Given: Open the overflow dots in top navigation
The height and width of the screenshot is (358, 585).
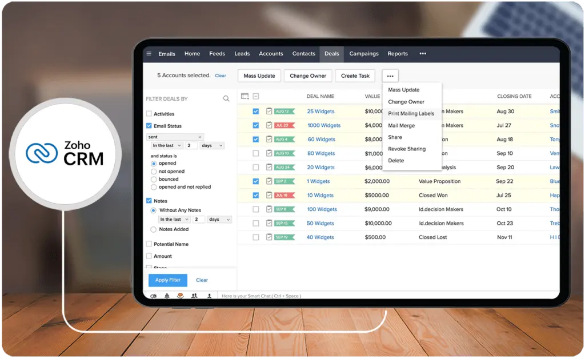Looking at the screenshot, I should click(423, 53).
